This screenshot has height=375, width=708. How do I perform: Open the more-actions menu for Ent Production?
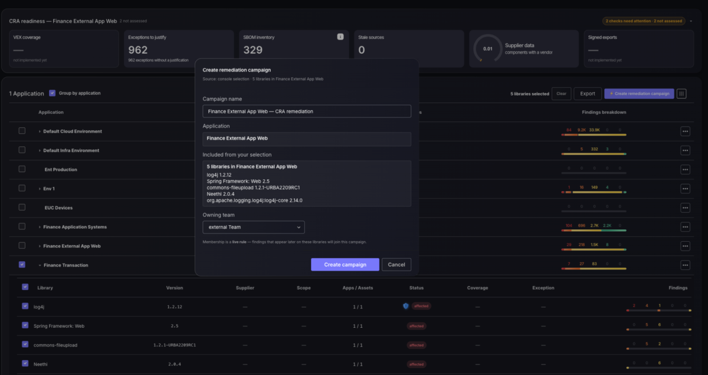point(685,169)
